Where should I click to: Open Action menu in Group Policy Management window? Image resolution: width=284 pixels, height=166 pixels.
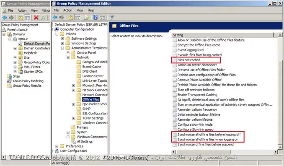(22, 10)
